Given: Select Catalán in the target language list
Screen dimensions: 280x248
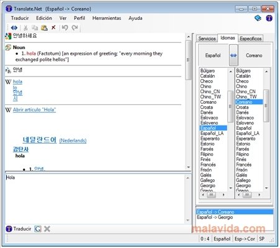Looking at the screenshot, I should pyautogui.click(x=243, y=76).
